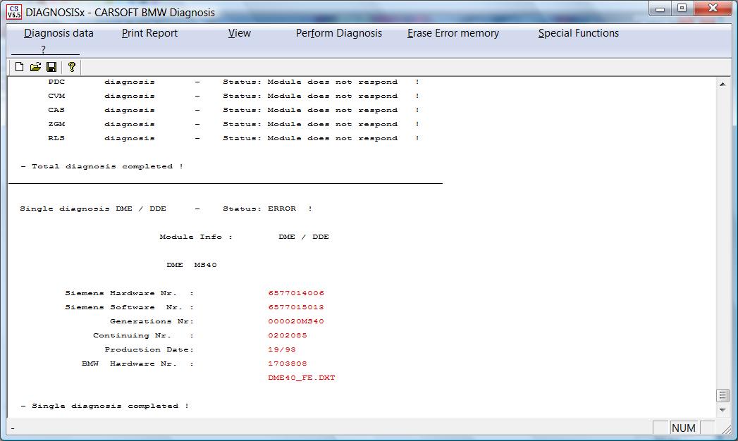Click the NUM status bar indicator

684,428
